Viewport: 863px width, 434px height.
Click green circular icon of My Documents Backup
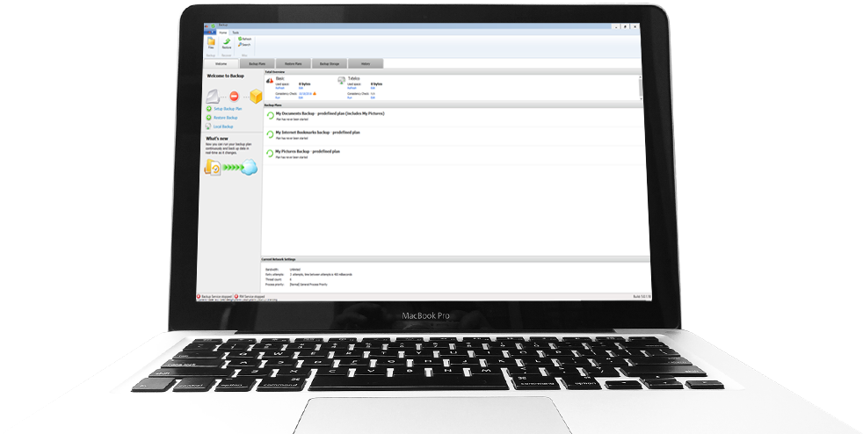271,115
